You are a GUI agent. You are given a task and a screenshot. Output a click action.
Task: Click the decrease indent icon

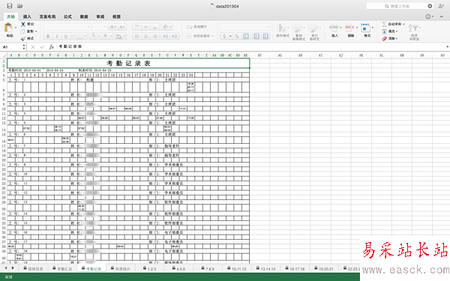165,36
